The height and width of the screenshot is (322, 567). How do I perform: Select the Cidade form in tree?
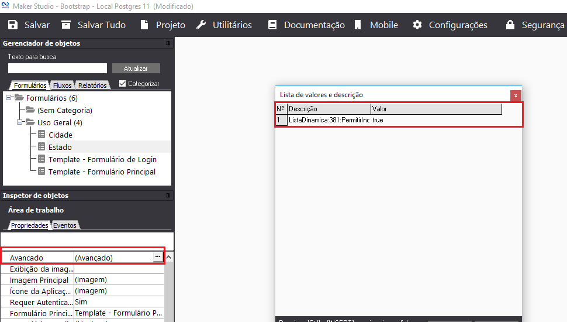pos(60,135)
